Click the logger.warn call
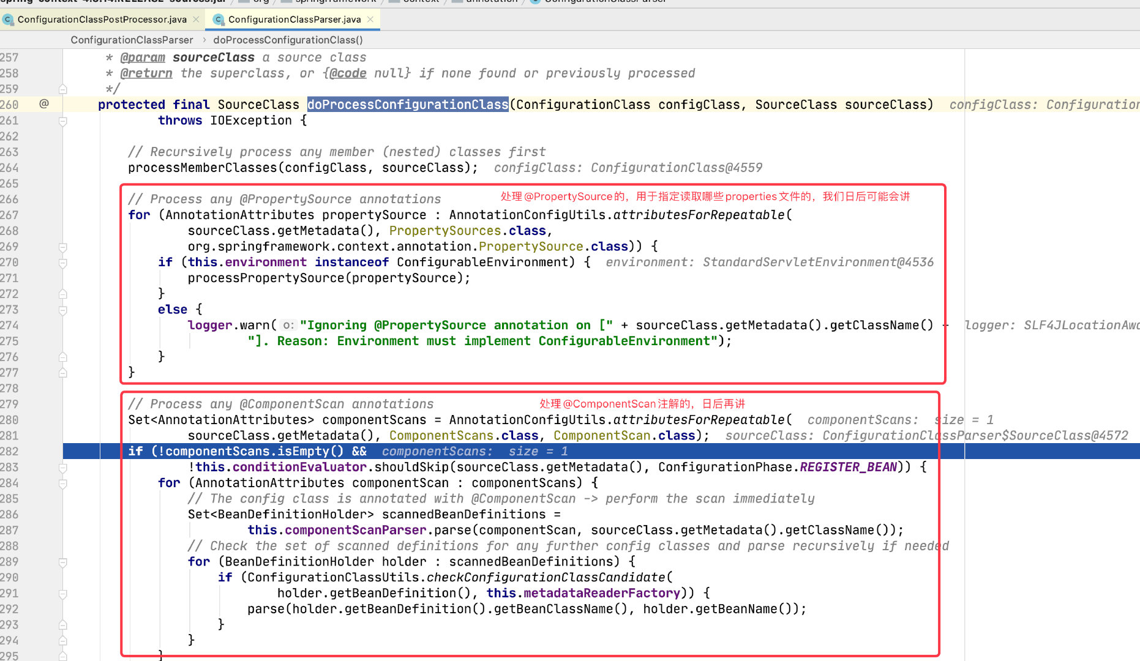Viewport: 1140px width, 661px height. (229, 326)
